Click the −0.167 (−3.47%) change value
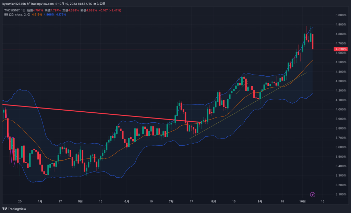Screen dimensions: 351x213 (x=110, y=10)
